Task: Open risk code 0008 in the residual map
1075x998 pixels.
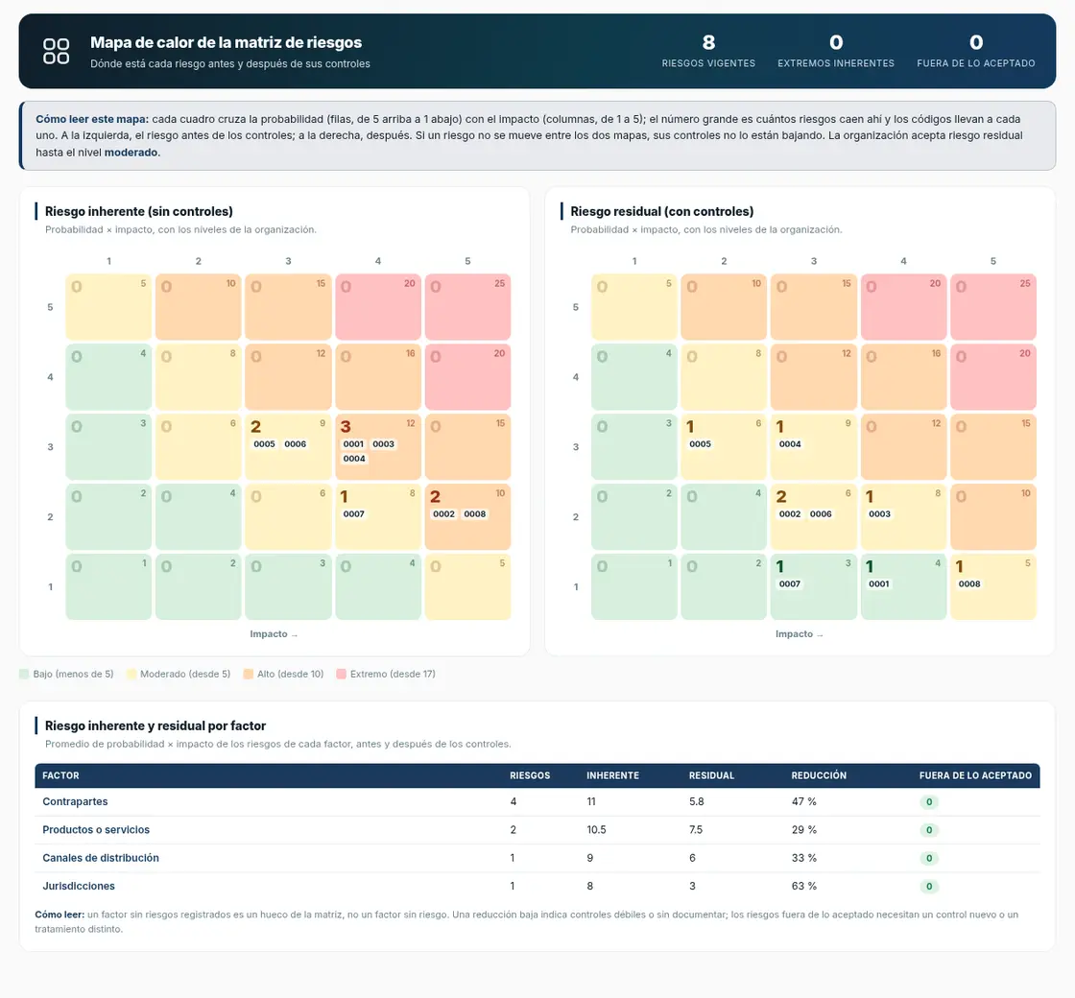Action: (x=969, y=584)
